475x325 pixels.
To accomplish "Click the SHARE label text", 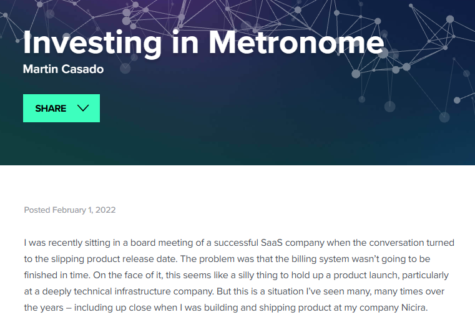I will coord(51,109).
